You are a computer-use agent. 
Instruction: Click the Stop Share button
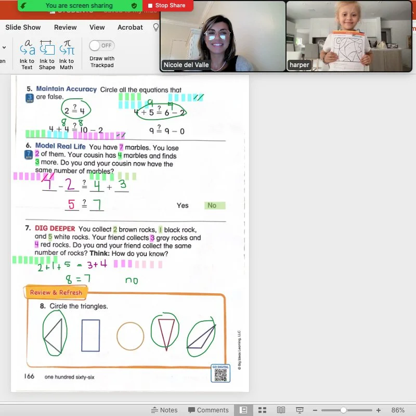point(166,5)
